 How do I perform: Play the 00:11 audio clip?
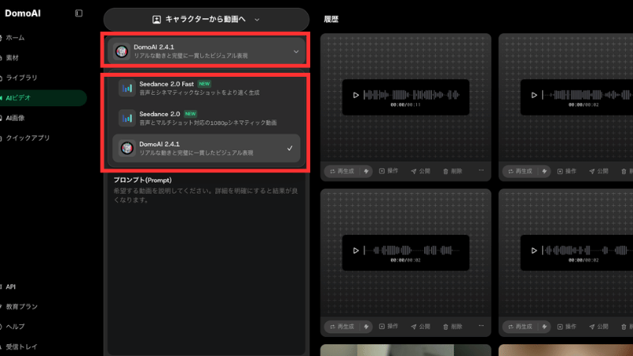tap(355, 95)
